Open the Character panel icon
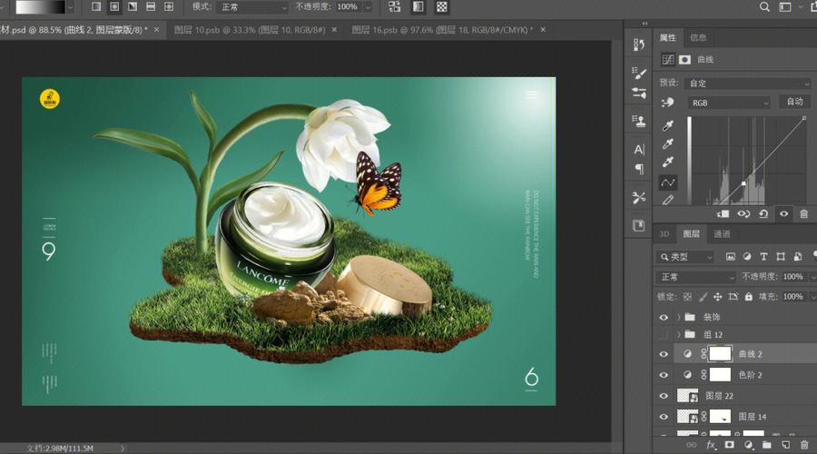The width and height of the screenshot is (817, 454). point(639,150)
